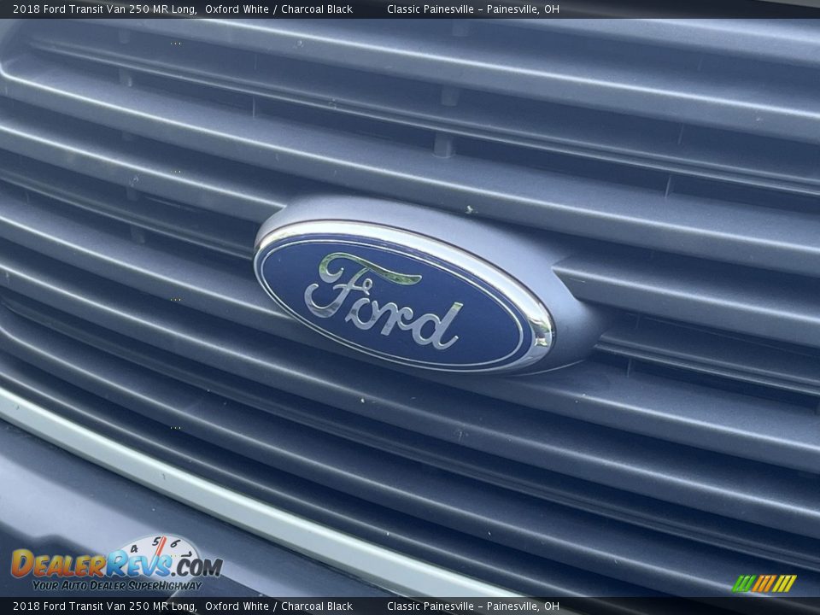Click the top caption '2018 Ford Transit Van 250 MR Long'
The height and width of the screenshot is (615, 820).
click(104, 9)
